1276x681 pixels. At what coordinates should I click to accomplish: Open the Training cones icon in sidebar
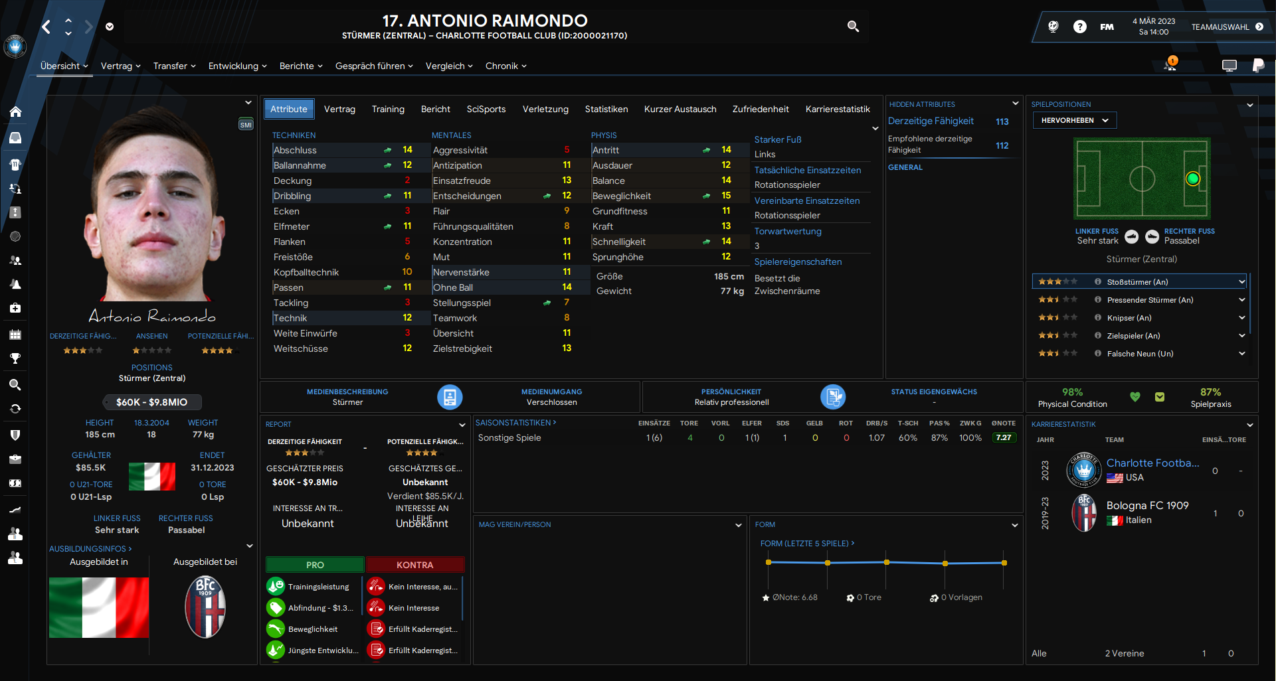point(15,284)
